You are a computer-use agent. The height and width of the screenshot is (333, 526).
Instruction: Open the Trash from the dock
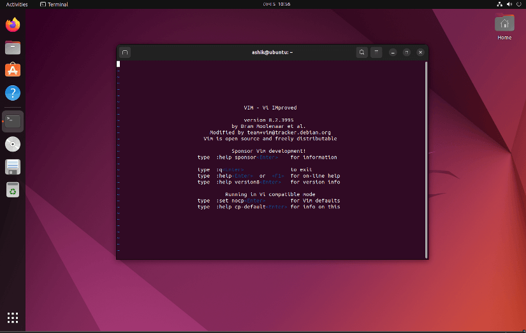point(13,190)
